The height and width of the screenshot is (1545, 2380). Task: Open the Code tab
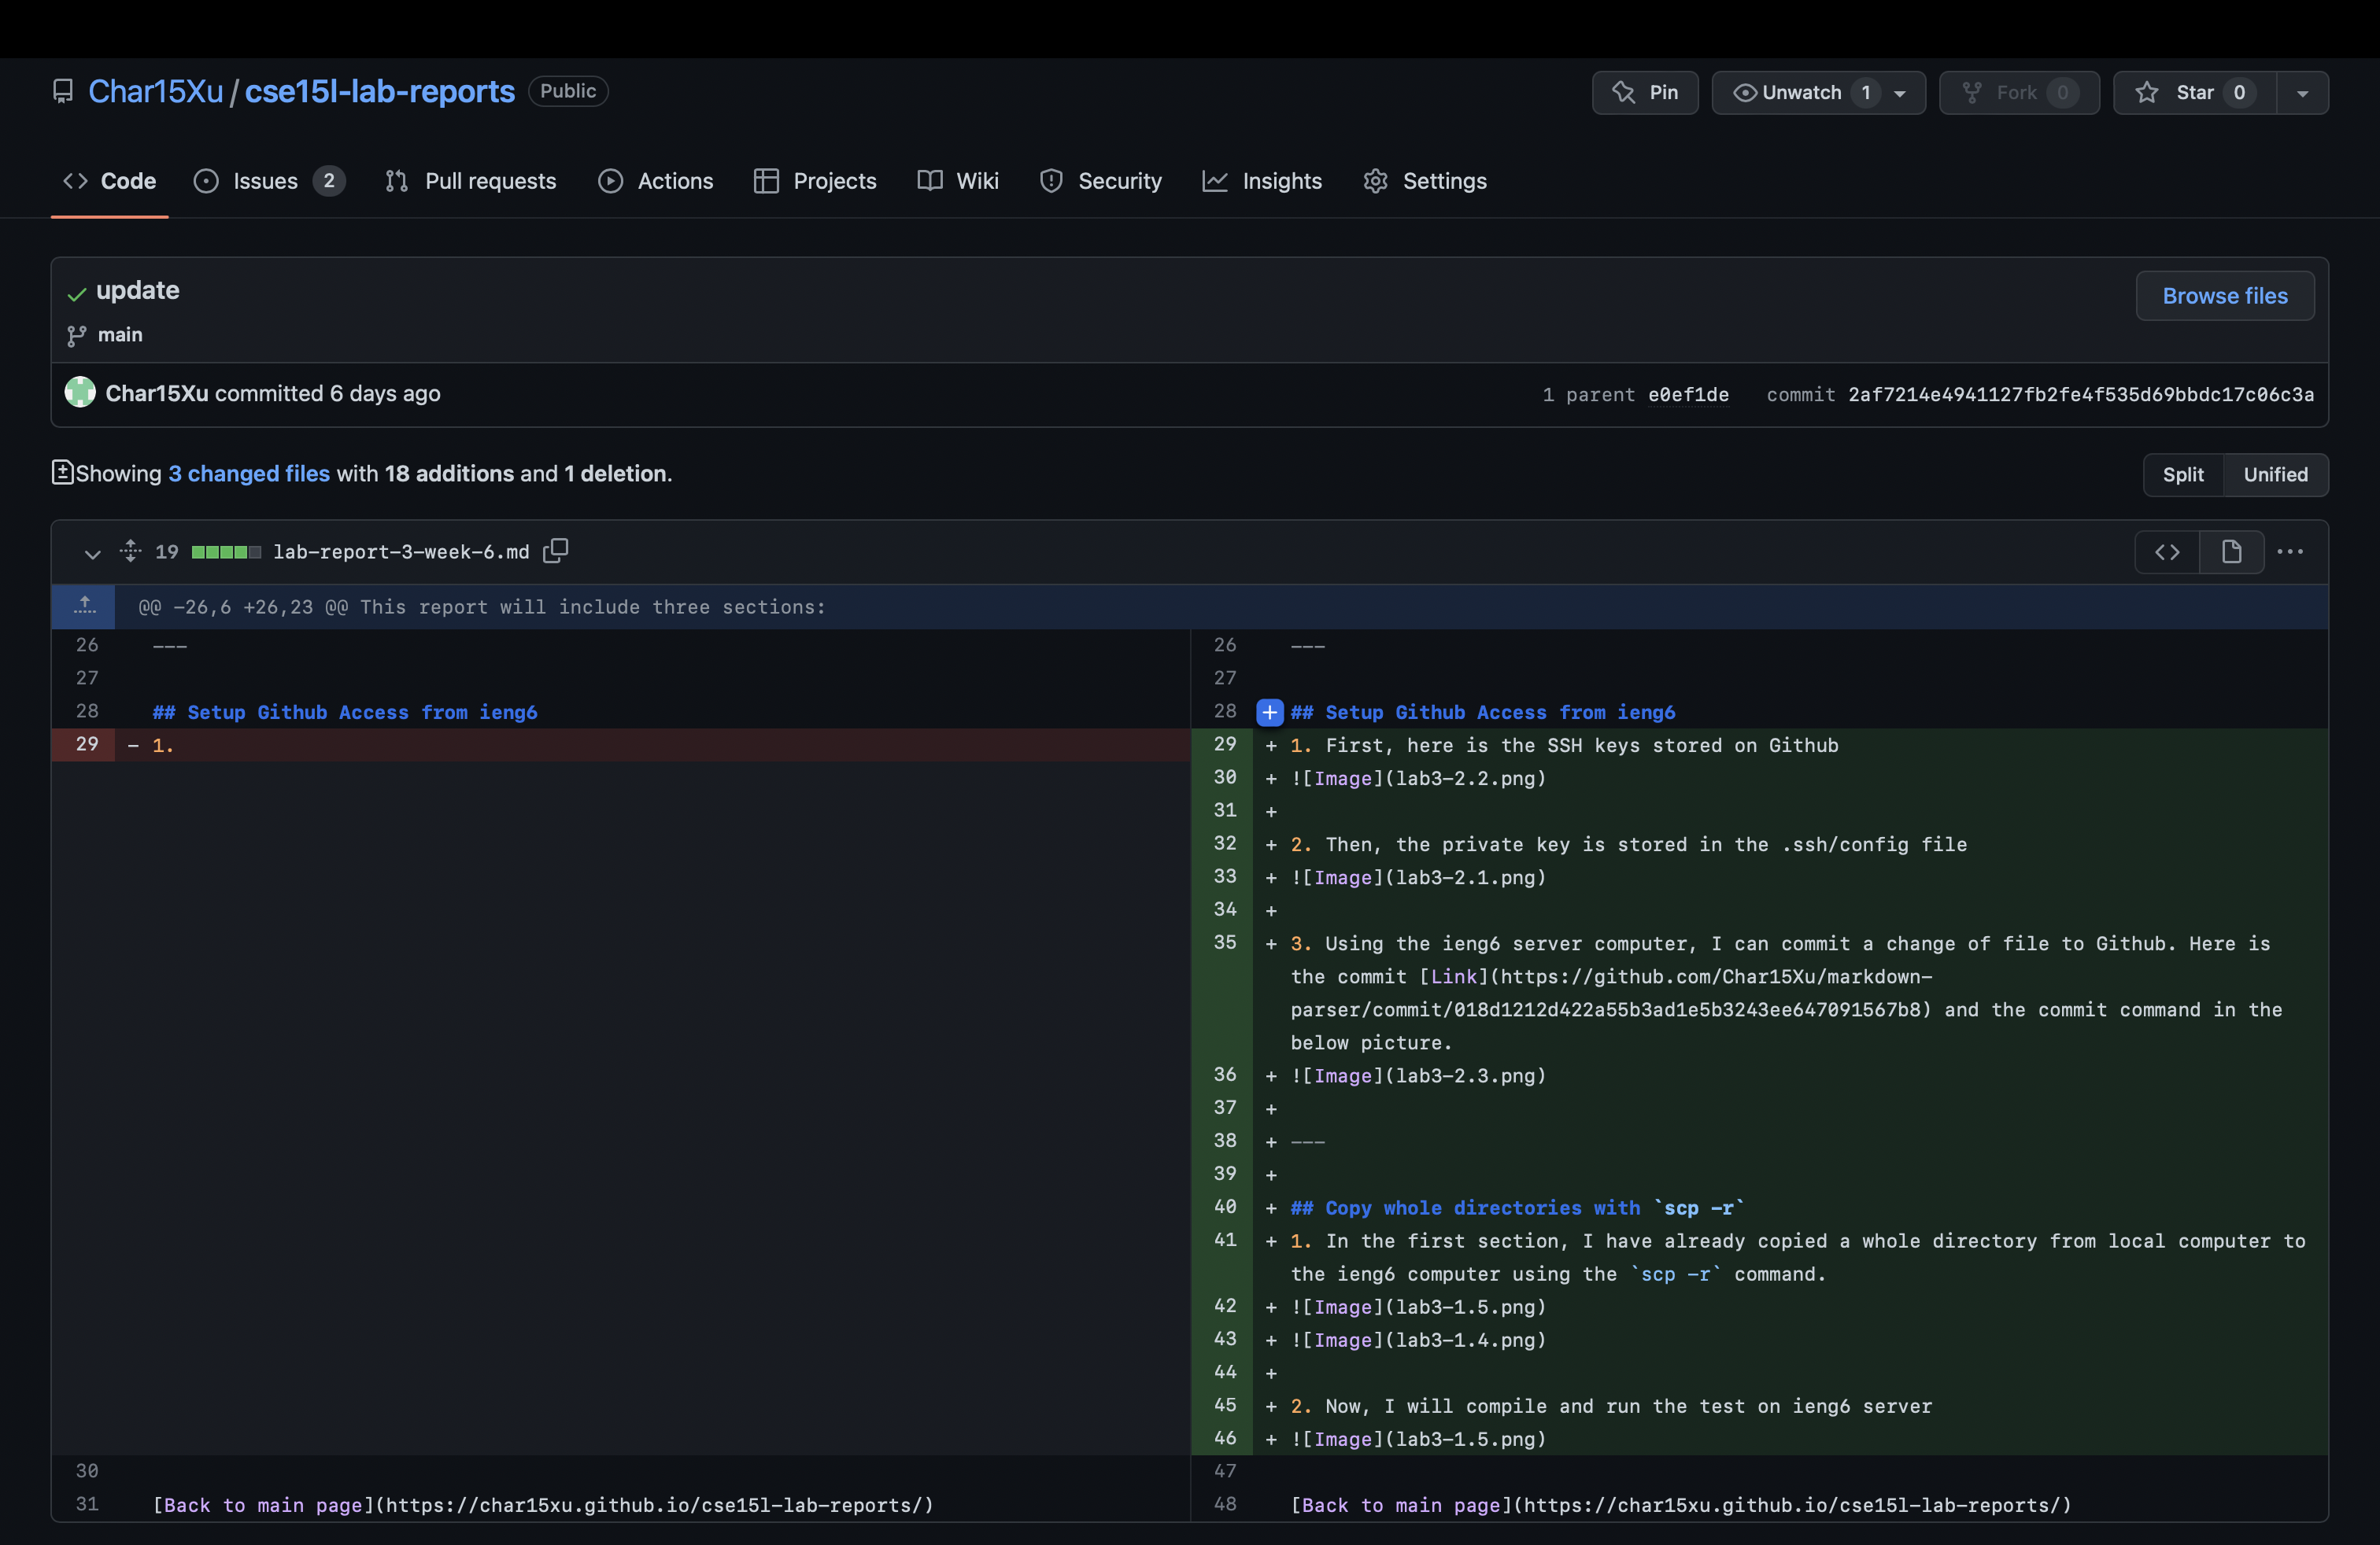point(110,181)
